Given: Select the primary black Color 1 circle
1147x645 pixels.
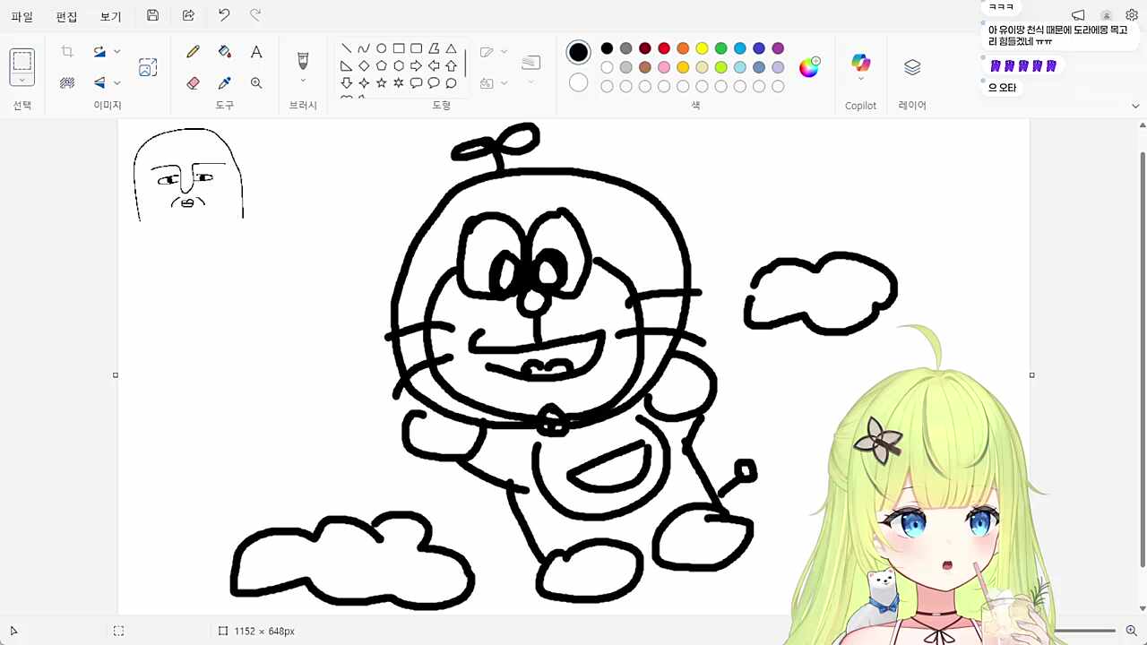Looking at the screenshot, I should [579, 52].
